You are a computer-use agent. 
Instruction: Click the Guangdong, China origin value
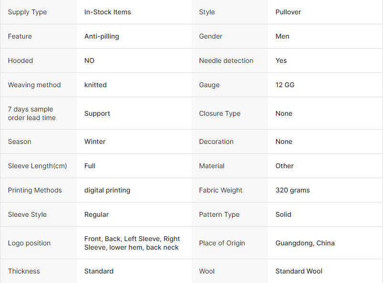coord(305,243)
